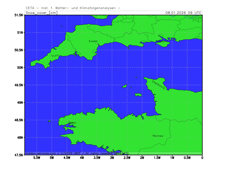Click the 08.01.2026 09 UTC timestamp
227x170 pixels.
tap(183, 13)
